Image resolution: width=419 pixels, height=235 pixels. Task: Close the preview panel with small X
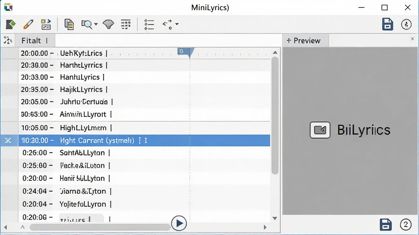pyautogui.click(x=412, y=39)
